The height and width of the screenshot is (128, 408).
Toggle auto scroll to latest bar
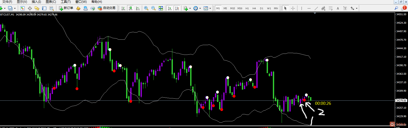pyautogui.click(x=170, y=8)
